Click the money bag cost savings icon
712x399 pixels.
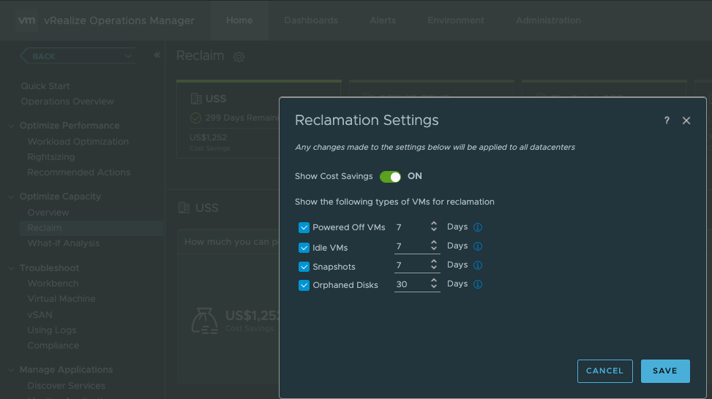[x=204, y=321]
